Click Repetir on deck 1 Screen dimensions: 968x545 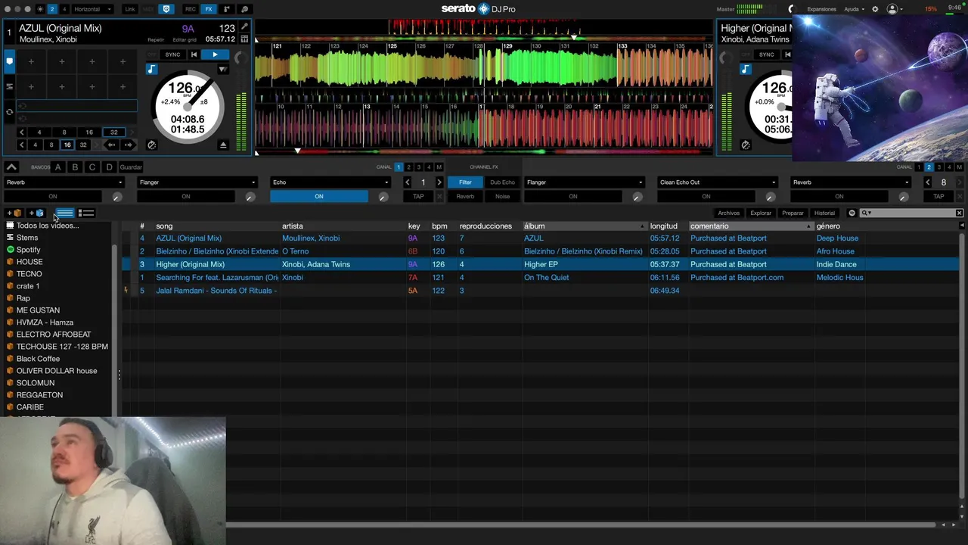click(156, 39)
